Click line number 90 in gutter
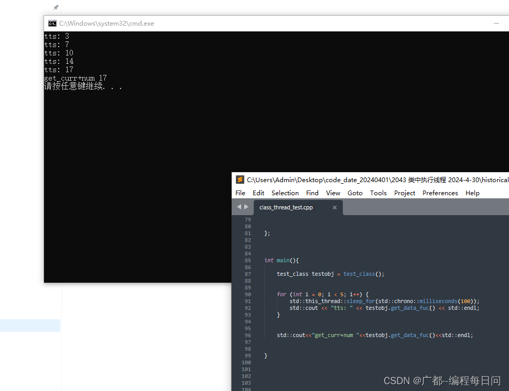The width and height of the screenshot is (509, 391). [247, 294]
